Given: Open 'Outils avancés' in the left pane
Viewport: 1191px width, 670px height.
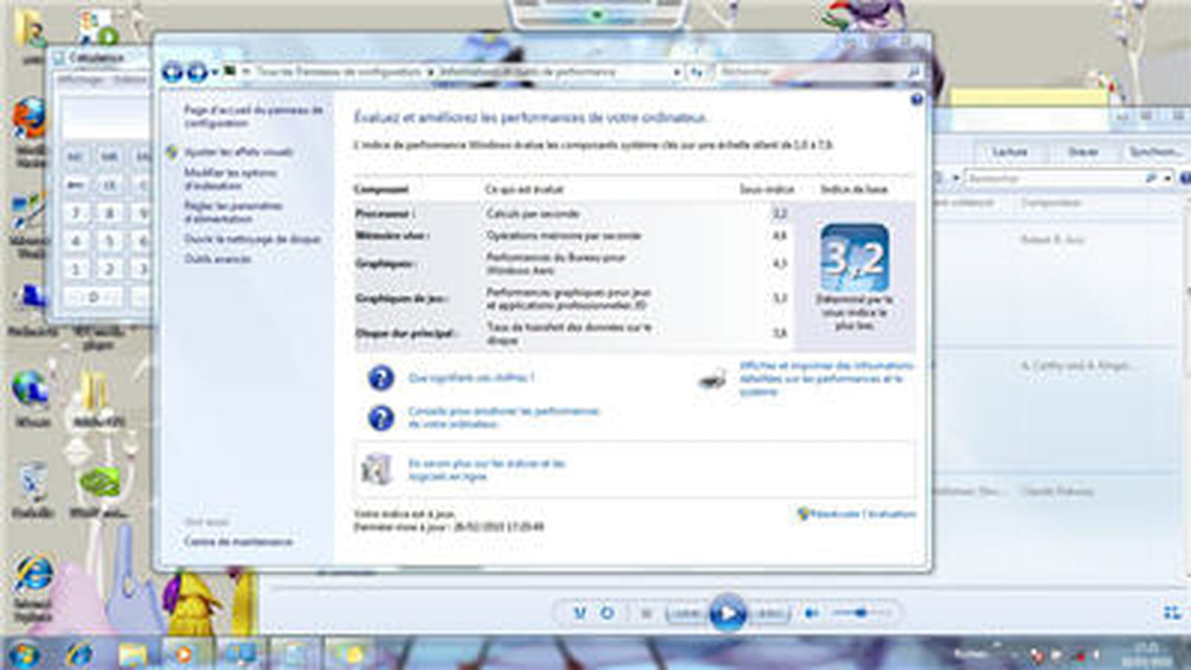Looking at the screenshot, I should (x=217, y=259).
